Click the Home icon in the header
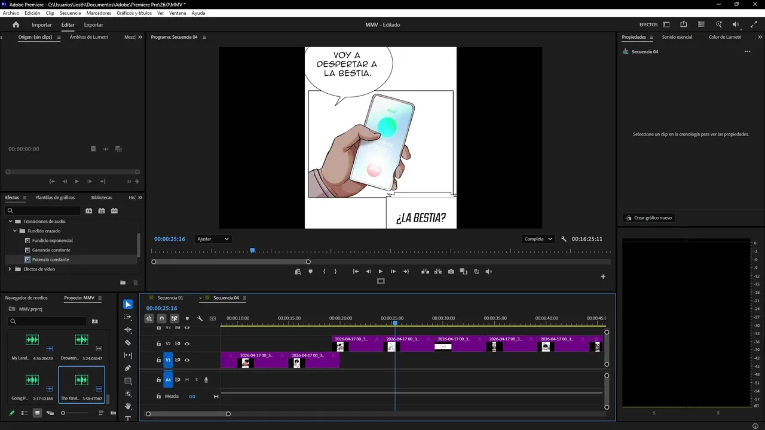The height and width of the screenshot is (430, 765). [x=16, y=24]
